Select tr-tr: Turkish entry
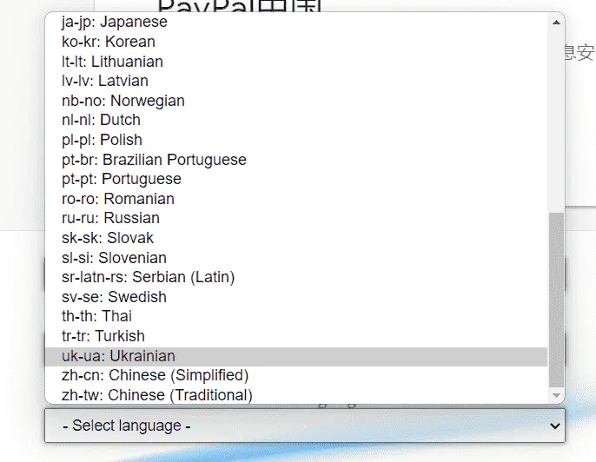 click(296, 336)
